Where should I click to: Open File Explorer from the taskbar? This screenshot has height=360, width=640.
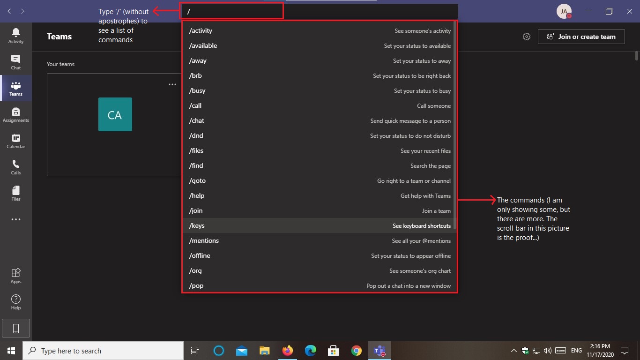click(x=265, y=351)
